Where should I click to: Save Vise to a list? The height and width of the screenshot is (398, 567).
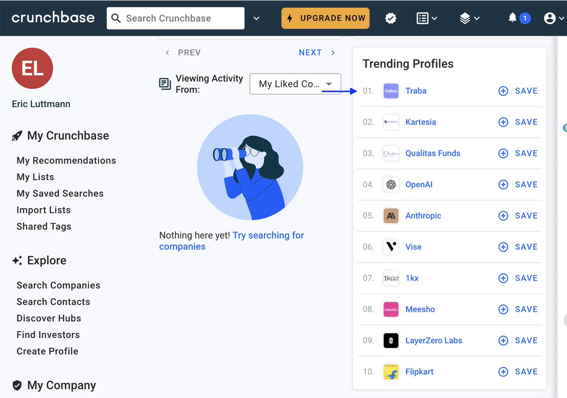click(518, 247)
